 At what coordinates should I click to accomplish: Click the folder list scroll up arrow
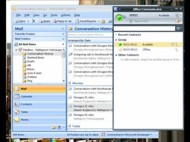(64, 50)
